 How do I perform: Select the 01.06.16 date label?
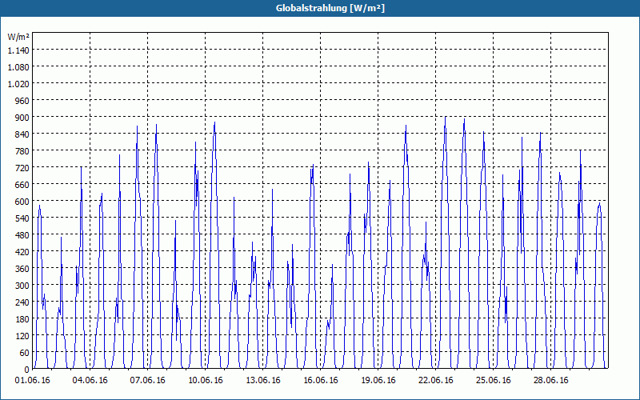[x=33, y=381]
